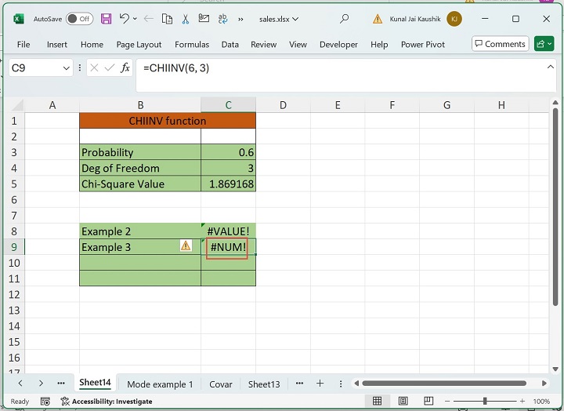Open the Review tab
The height and width of the screenshot is (411, 564).
[264, 44]
